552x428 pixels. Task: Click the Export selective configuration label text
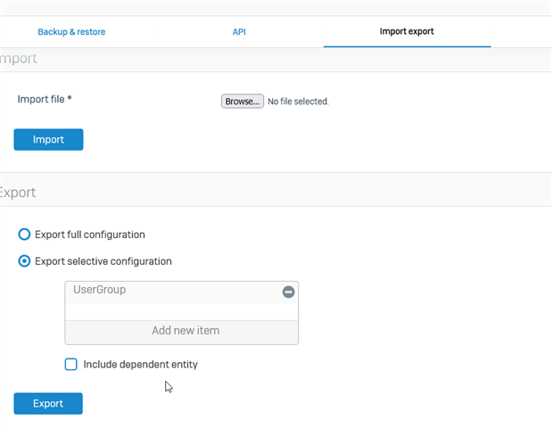[103, 261]
